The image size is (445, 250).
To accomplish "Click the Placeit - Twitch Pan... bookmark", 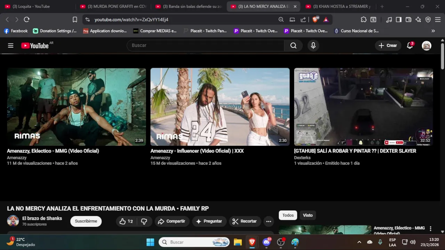I will point(205,31).
